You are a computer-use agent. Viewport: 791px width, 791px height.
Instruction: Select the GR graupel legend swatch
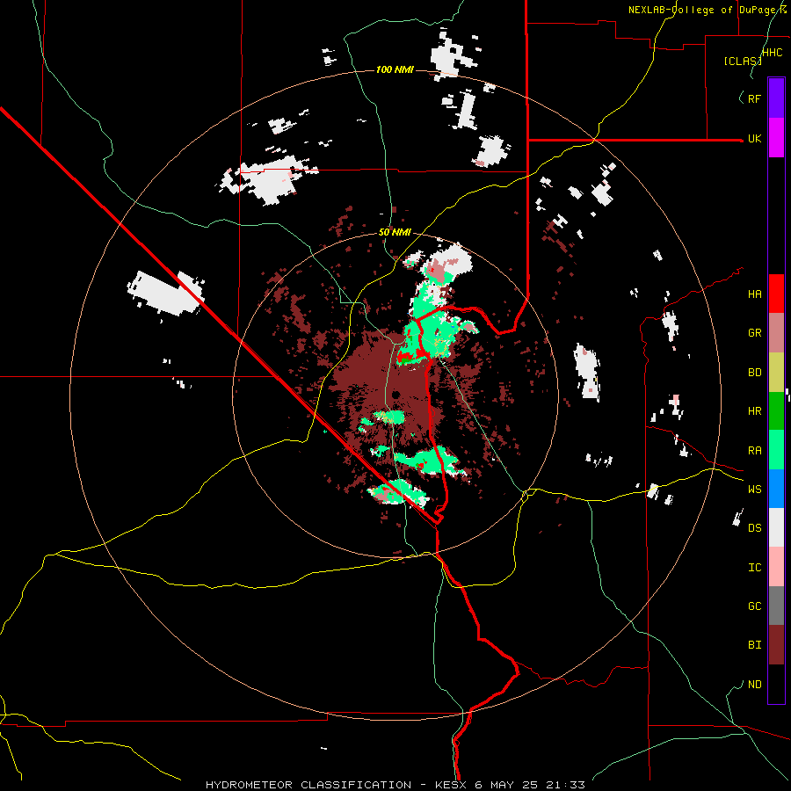[776, 333]
